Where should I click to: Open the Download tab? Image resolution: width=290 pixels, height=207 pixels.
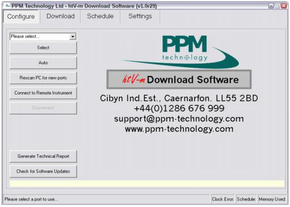point(61,16)
